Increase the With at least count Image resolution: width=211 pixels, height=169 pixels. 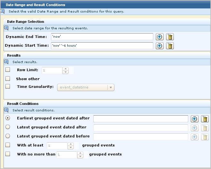71,144
